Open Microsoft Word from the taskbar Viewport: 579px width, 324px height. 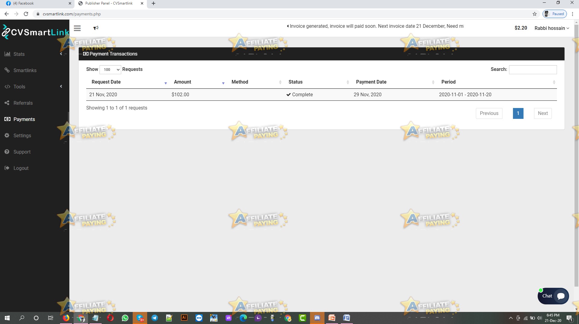347,318
